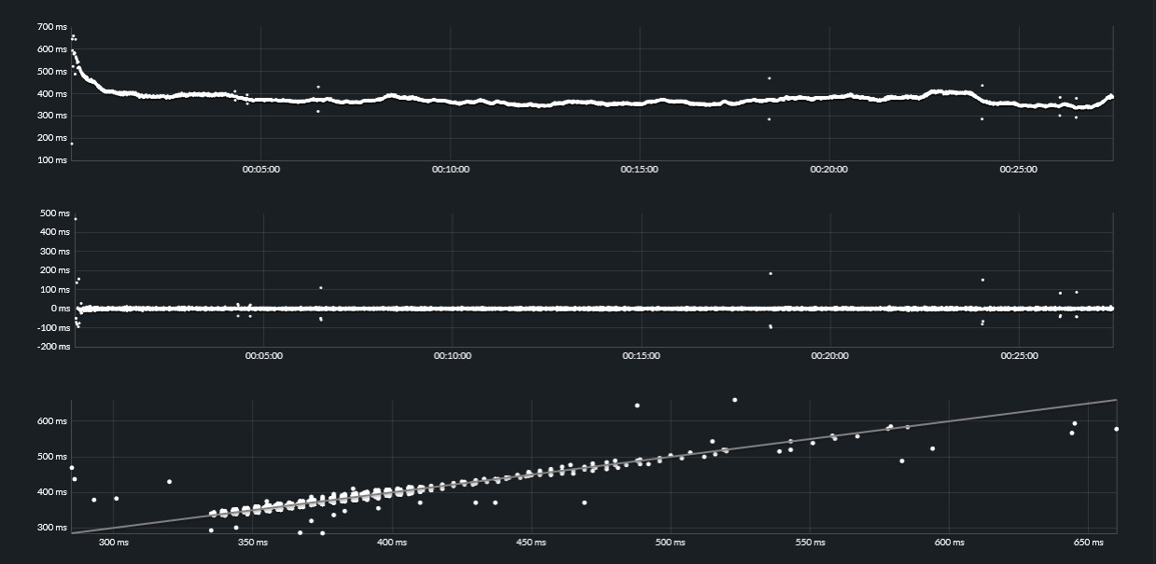Click "500 ms" on the middle chart's y-axis

55,213
